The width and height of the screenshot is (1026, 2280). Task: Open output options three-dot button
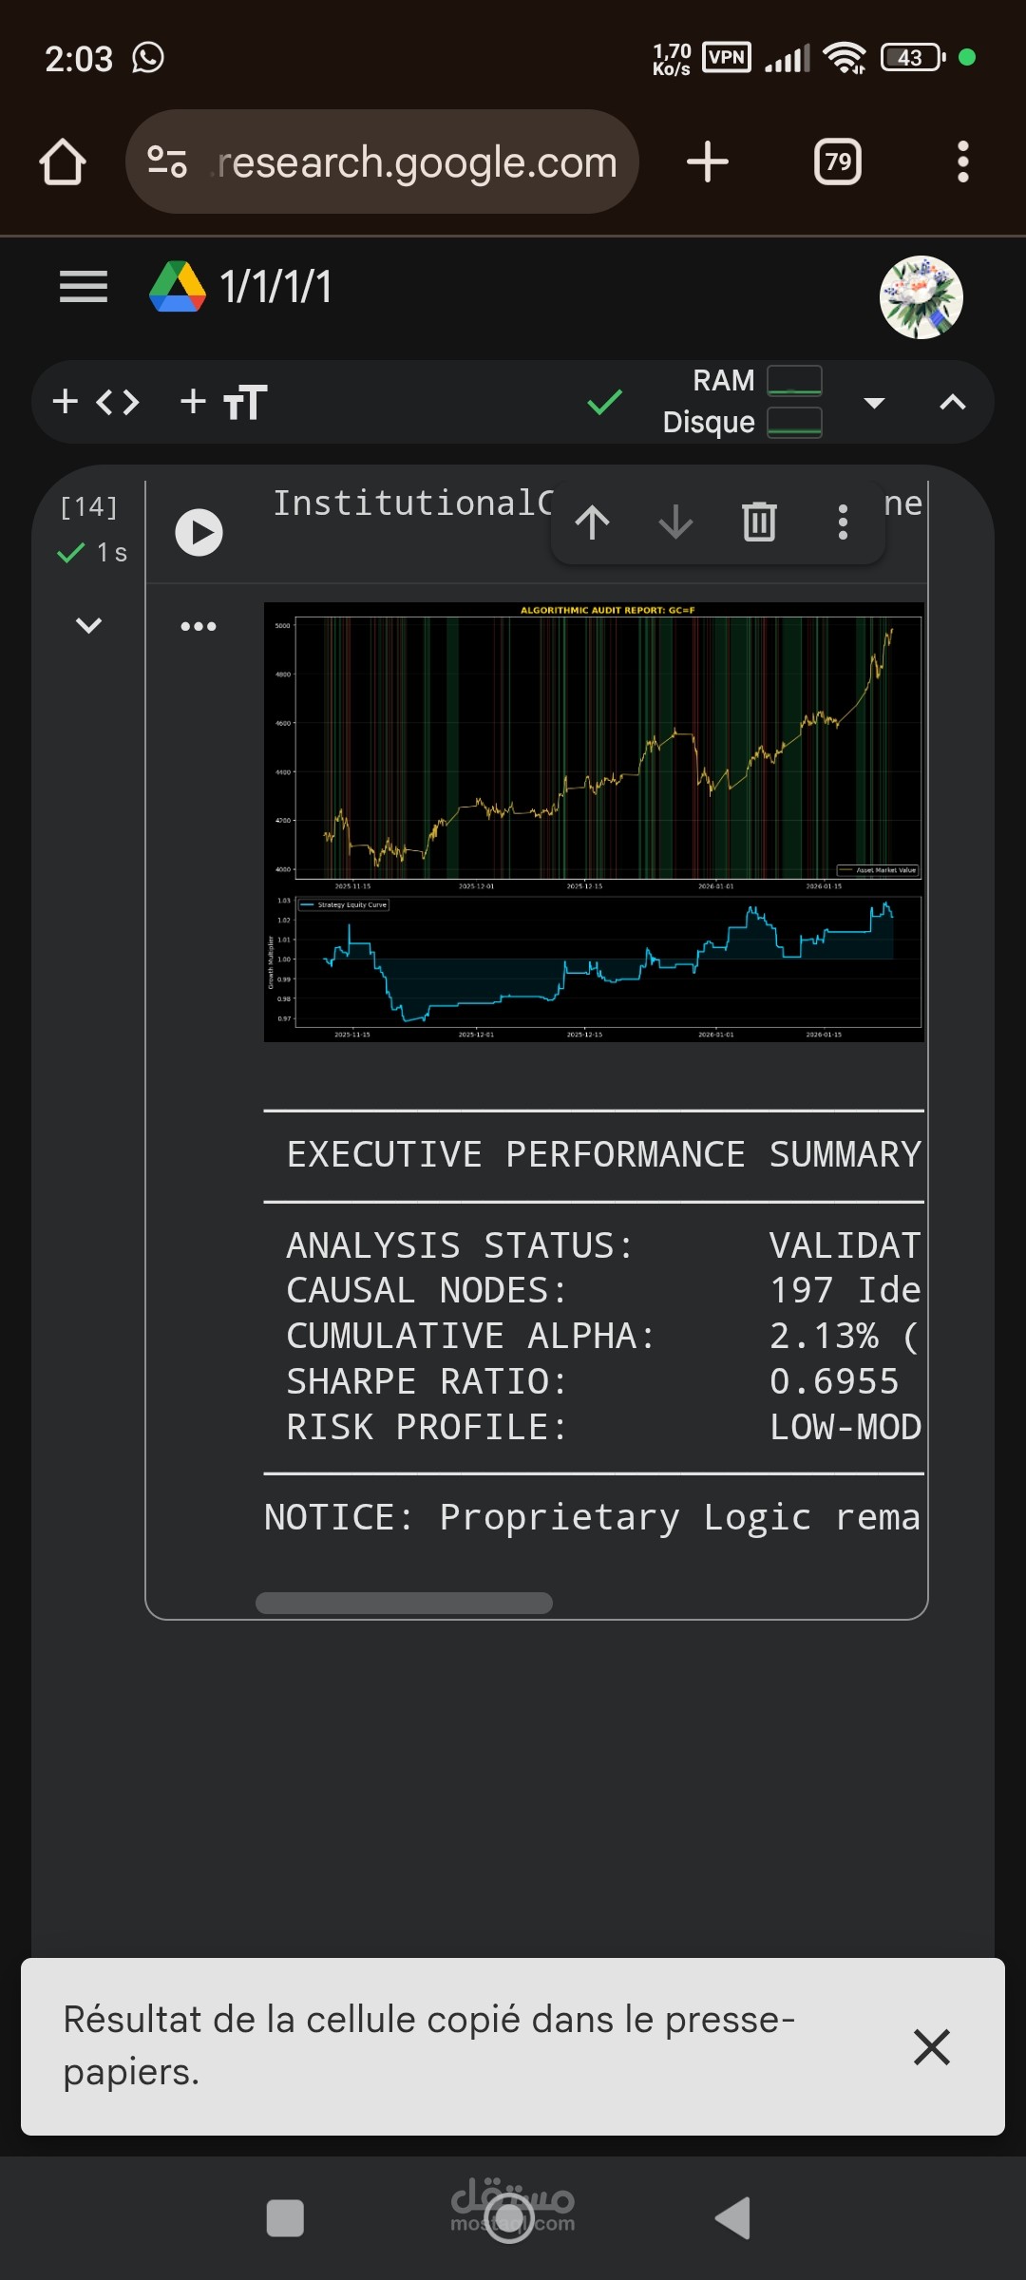[x=199, y=626]
